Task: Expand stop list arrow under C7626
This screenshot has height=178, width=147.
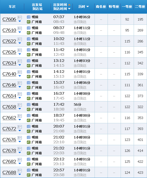Action: 20,54
